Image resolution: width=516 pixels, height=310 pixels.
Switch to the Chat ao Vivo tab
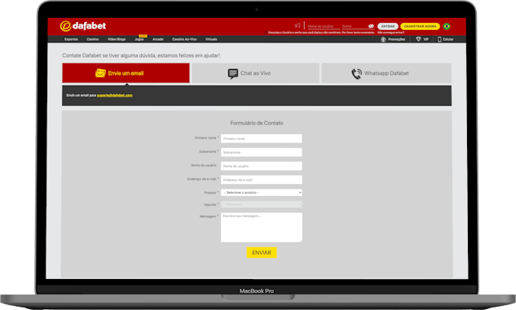255,73
